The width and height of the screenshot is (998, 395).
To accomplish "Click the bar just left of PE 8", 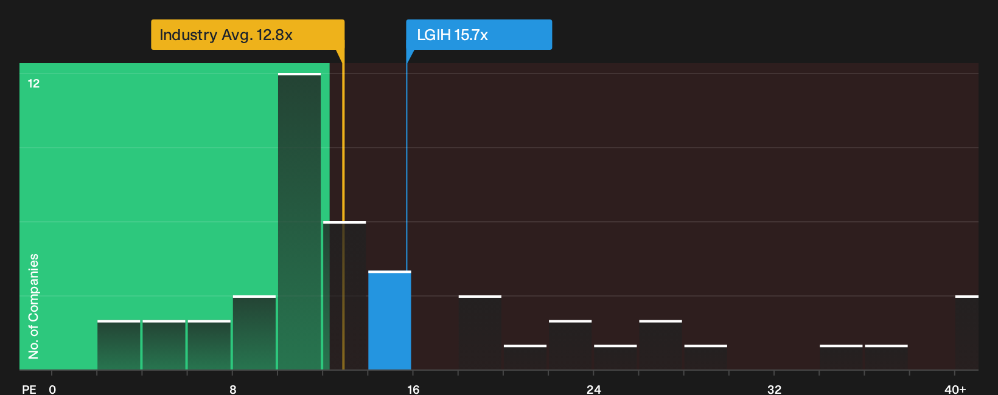I will coord(209,345).
